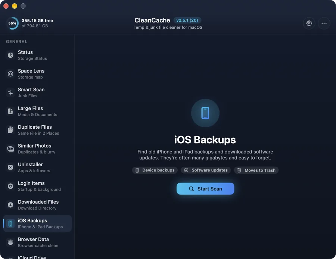The height and width of the screenshot is (259, 336).
Task: Click the CleanCache app title
Action: point(152,20)
